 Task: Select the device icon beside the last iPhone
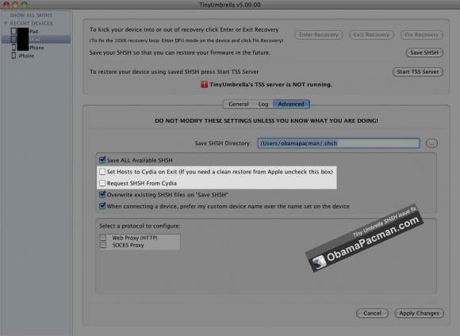tap(13, 55)
